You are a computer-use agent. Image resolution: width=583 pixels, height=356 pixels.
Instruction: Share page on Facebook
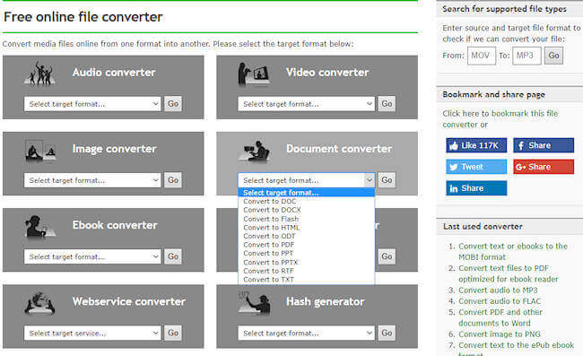tap(544, 145)
